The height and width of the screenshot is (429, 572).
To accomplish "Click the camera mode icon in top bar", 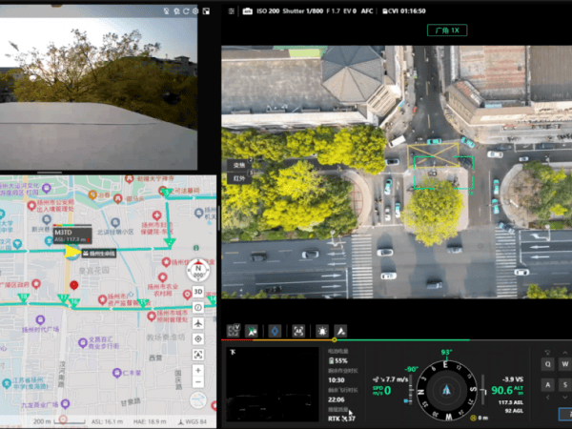I will click(247, 10).
